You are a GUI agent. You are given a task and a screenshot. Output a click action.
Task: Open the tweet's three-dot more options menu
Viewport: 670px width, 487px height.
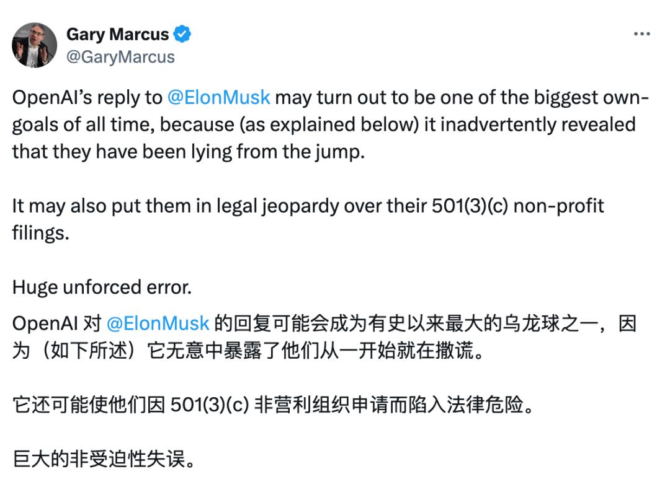tap(641, 34)
